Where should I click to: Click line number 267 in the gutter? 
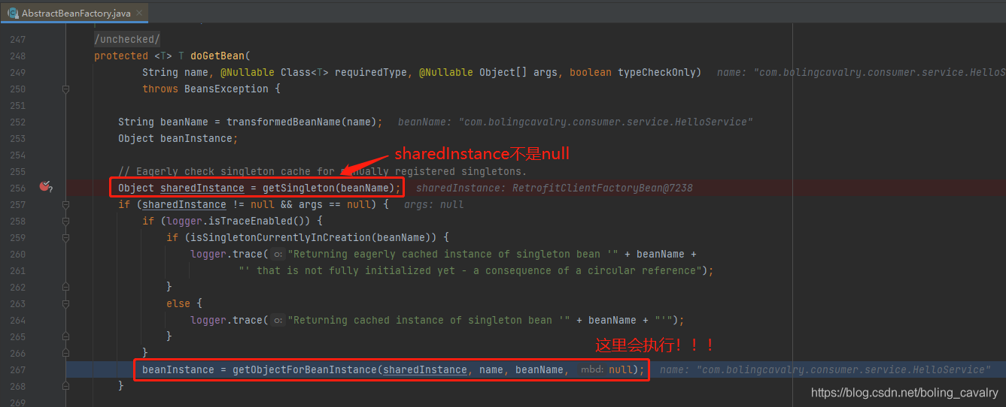[17, 369]
